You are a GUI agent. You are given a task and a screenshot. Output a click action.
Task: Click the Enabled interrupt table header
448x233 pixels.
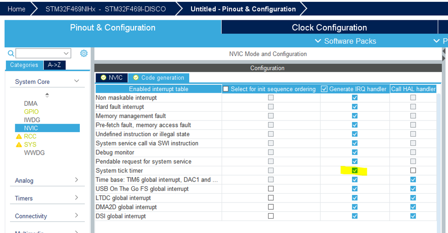click(159, 89)
